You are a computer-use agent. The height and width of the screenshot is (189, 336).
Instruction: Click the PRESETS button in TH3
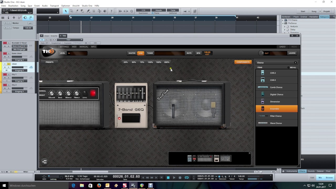click(x=49, y=62)
